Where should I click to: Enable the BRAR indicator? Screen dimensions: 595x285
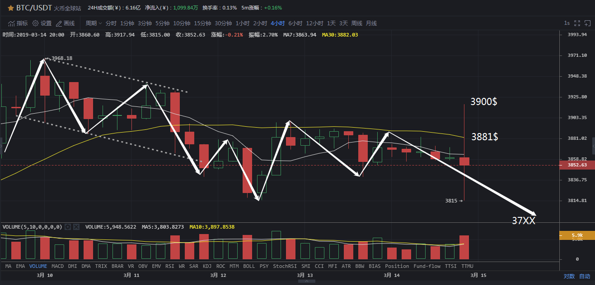click(117, 266)
